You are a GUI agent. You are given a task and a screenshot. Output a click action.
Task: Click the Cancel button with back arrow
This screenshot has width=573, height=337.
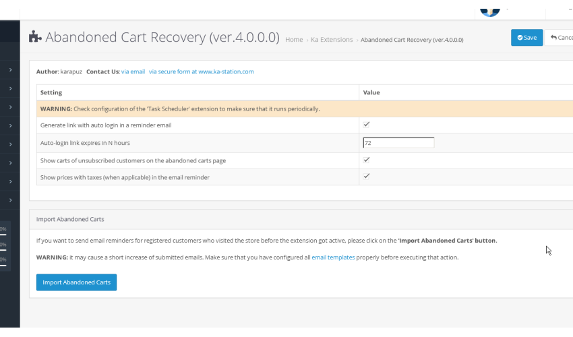pyautogui.click(x=559, y=38)
